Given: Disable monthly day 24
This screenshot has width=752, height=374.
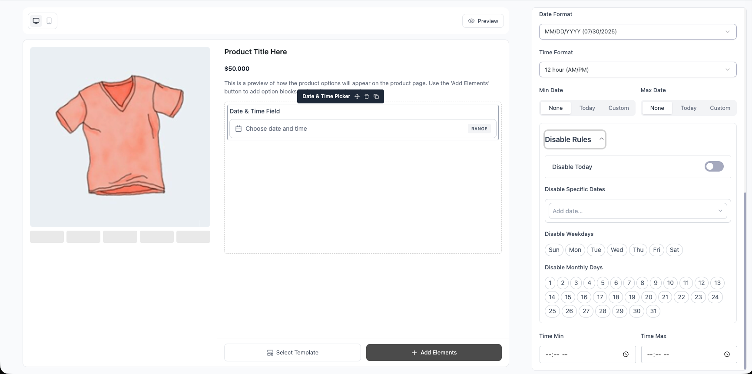Looking at the screenshot, I should coord(715,297).
